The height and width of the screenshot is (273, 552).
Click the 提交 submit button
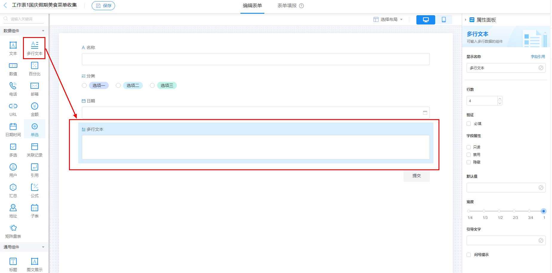[x=416, y=176]
